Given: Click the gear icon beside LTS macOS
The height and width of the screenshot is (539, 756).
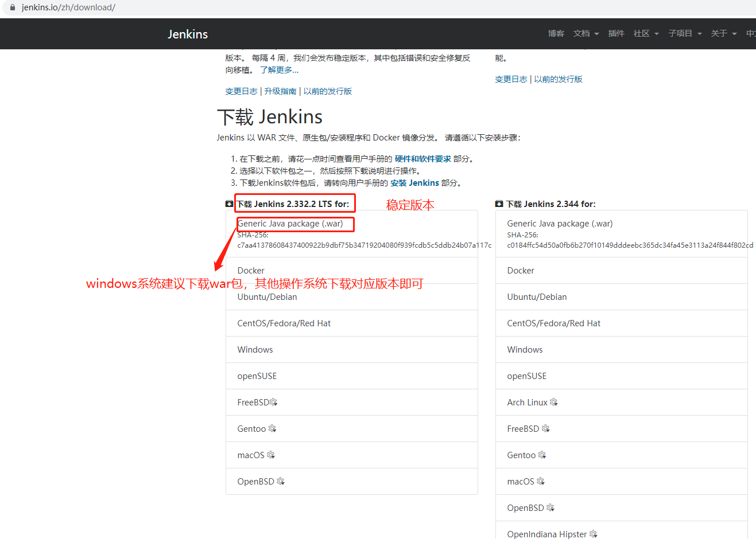Looking at the screenshot, I should point(271,455).
